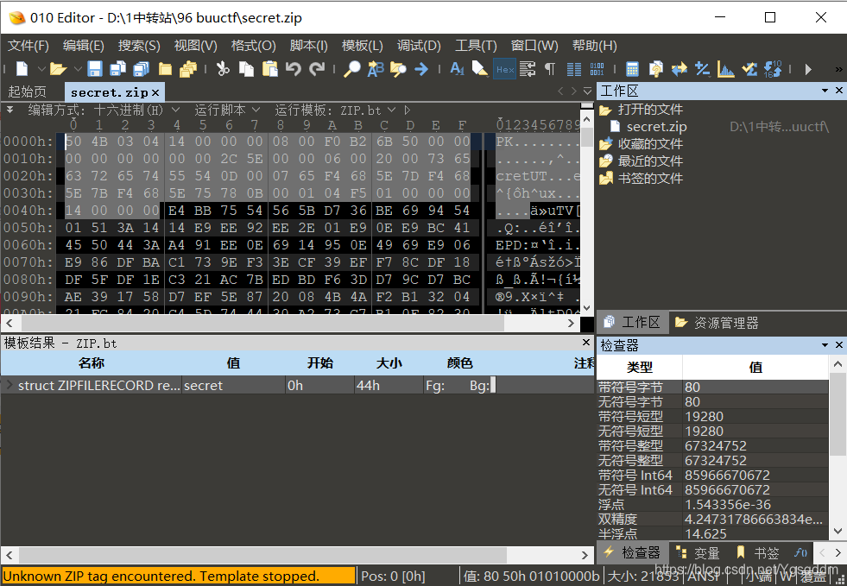The image size is (847, 586).
Task: Close the 工作区 panel
Action: (839, 91)
